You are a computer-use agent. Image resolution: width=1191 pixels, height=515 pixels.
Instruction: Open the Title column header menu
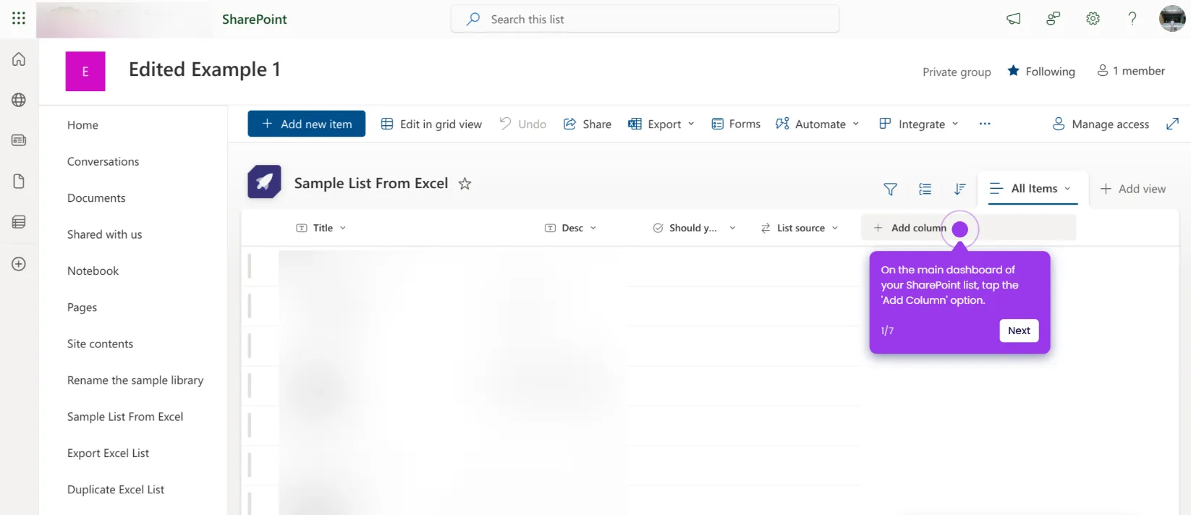coord(321,228)
